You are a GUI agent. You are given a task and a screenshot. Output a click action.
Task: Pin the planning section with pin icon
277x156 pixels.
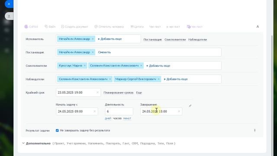pyautogui.click(x=190, y=106)
